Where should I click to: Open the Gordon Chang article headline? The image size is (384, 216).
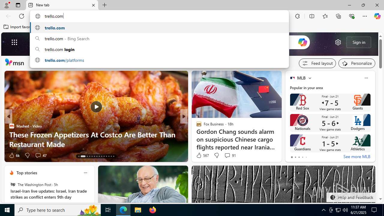[235, 139]
